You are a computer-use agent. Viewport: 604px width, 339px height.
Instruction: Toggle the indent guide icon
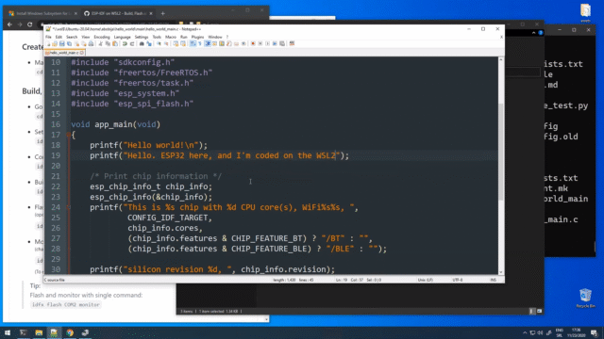click(208, 44)
